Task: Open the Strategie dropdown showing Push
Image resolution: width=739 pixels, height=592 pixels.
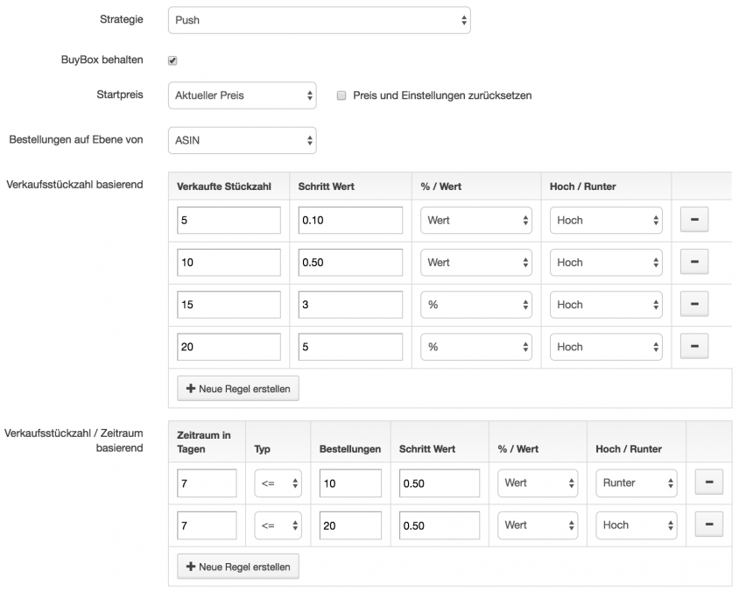Action: (x=319, y=20)
